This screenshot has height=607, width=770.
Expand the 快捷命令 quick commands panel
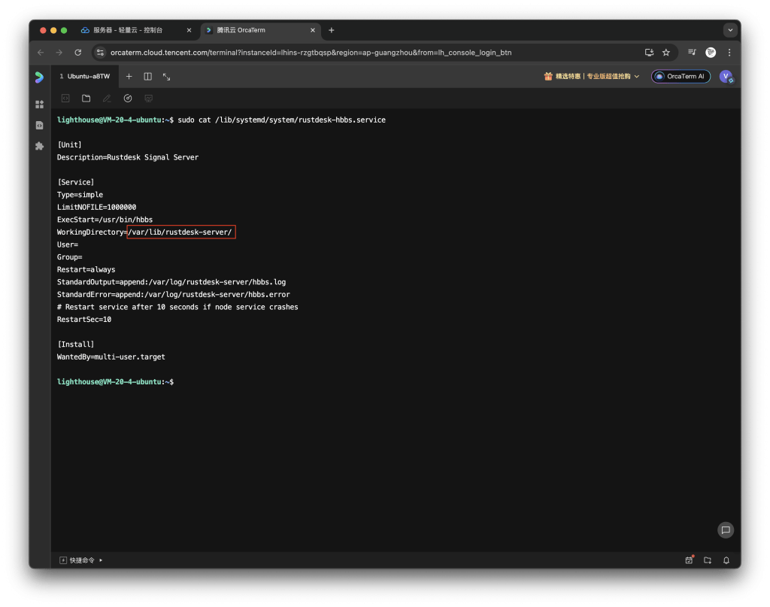pyautogui.click(x=82, y=560)
